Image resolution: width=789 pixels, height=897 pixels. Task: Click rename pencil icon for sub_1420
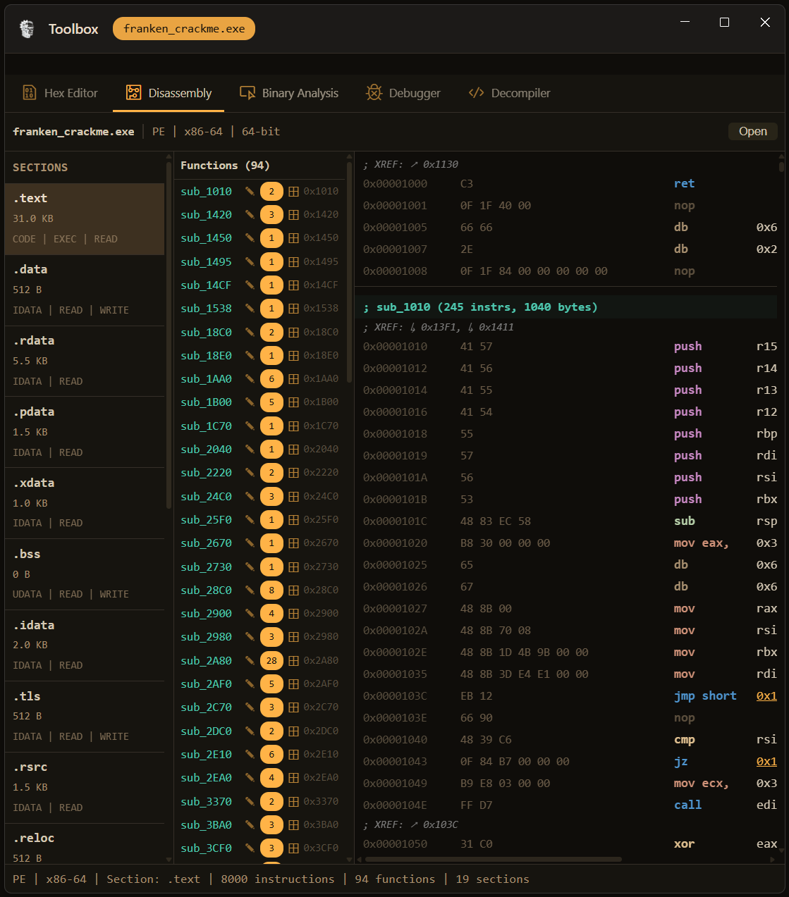click(250, 214)
